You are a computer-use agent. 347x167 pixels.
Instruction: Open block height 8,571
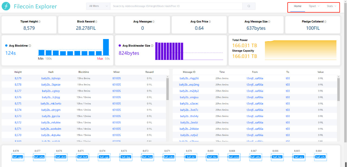tap(18, 129)
